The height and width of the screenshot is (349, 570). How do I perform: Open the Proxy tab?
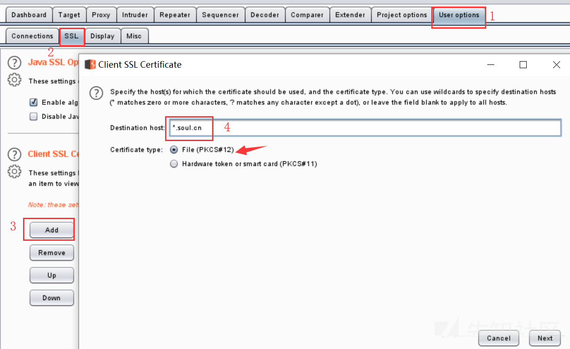(101, 15)
